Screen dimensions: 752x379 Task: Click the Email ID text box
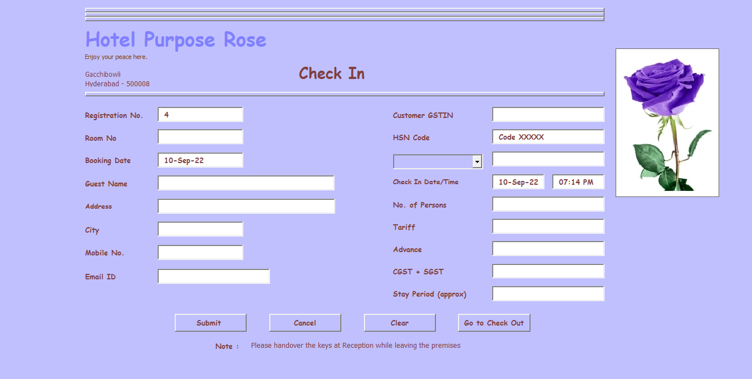214,277
